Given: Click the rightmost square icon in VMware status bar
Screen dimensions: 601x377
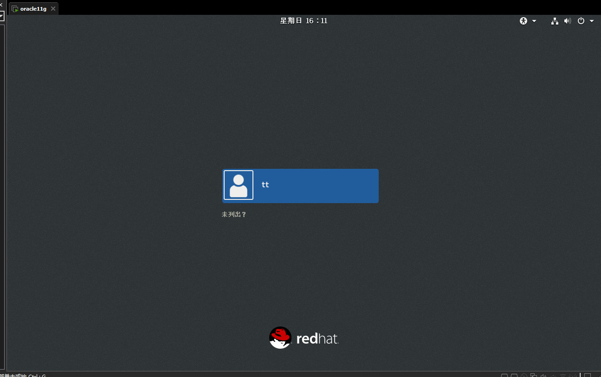Looking at the screenshot, I should tap(588, 376).
